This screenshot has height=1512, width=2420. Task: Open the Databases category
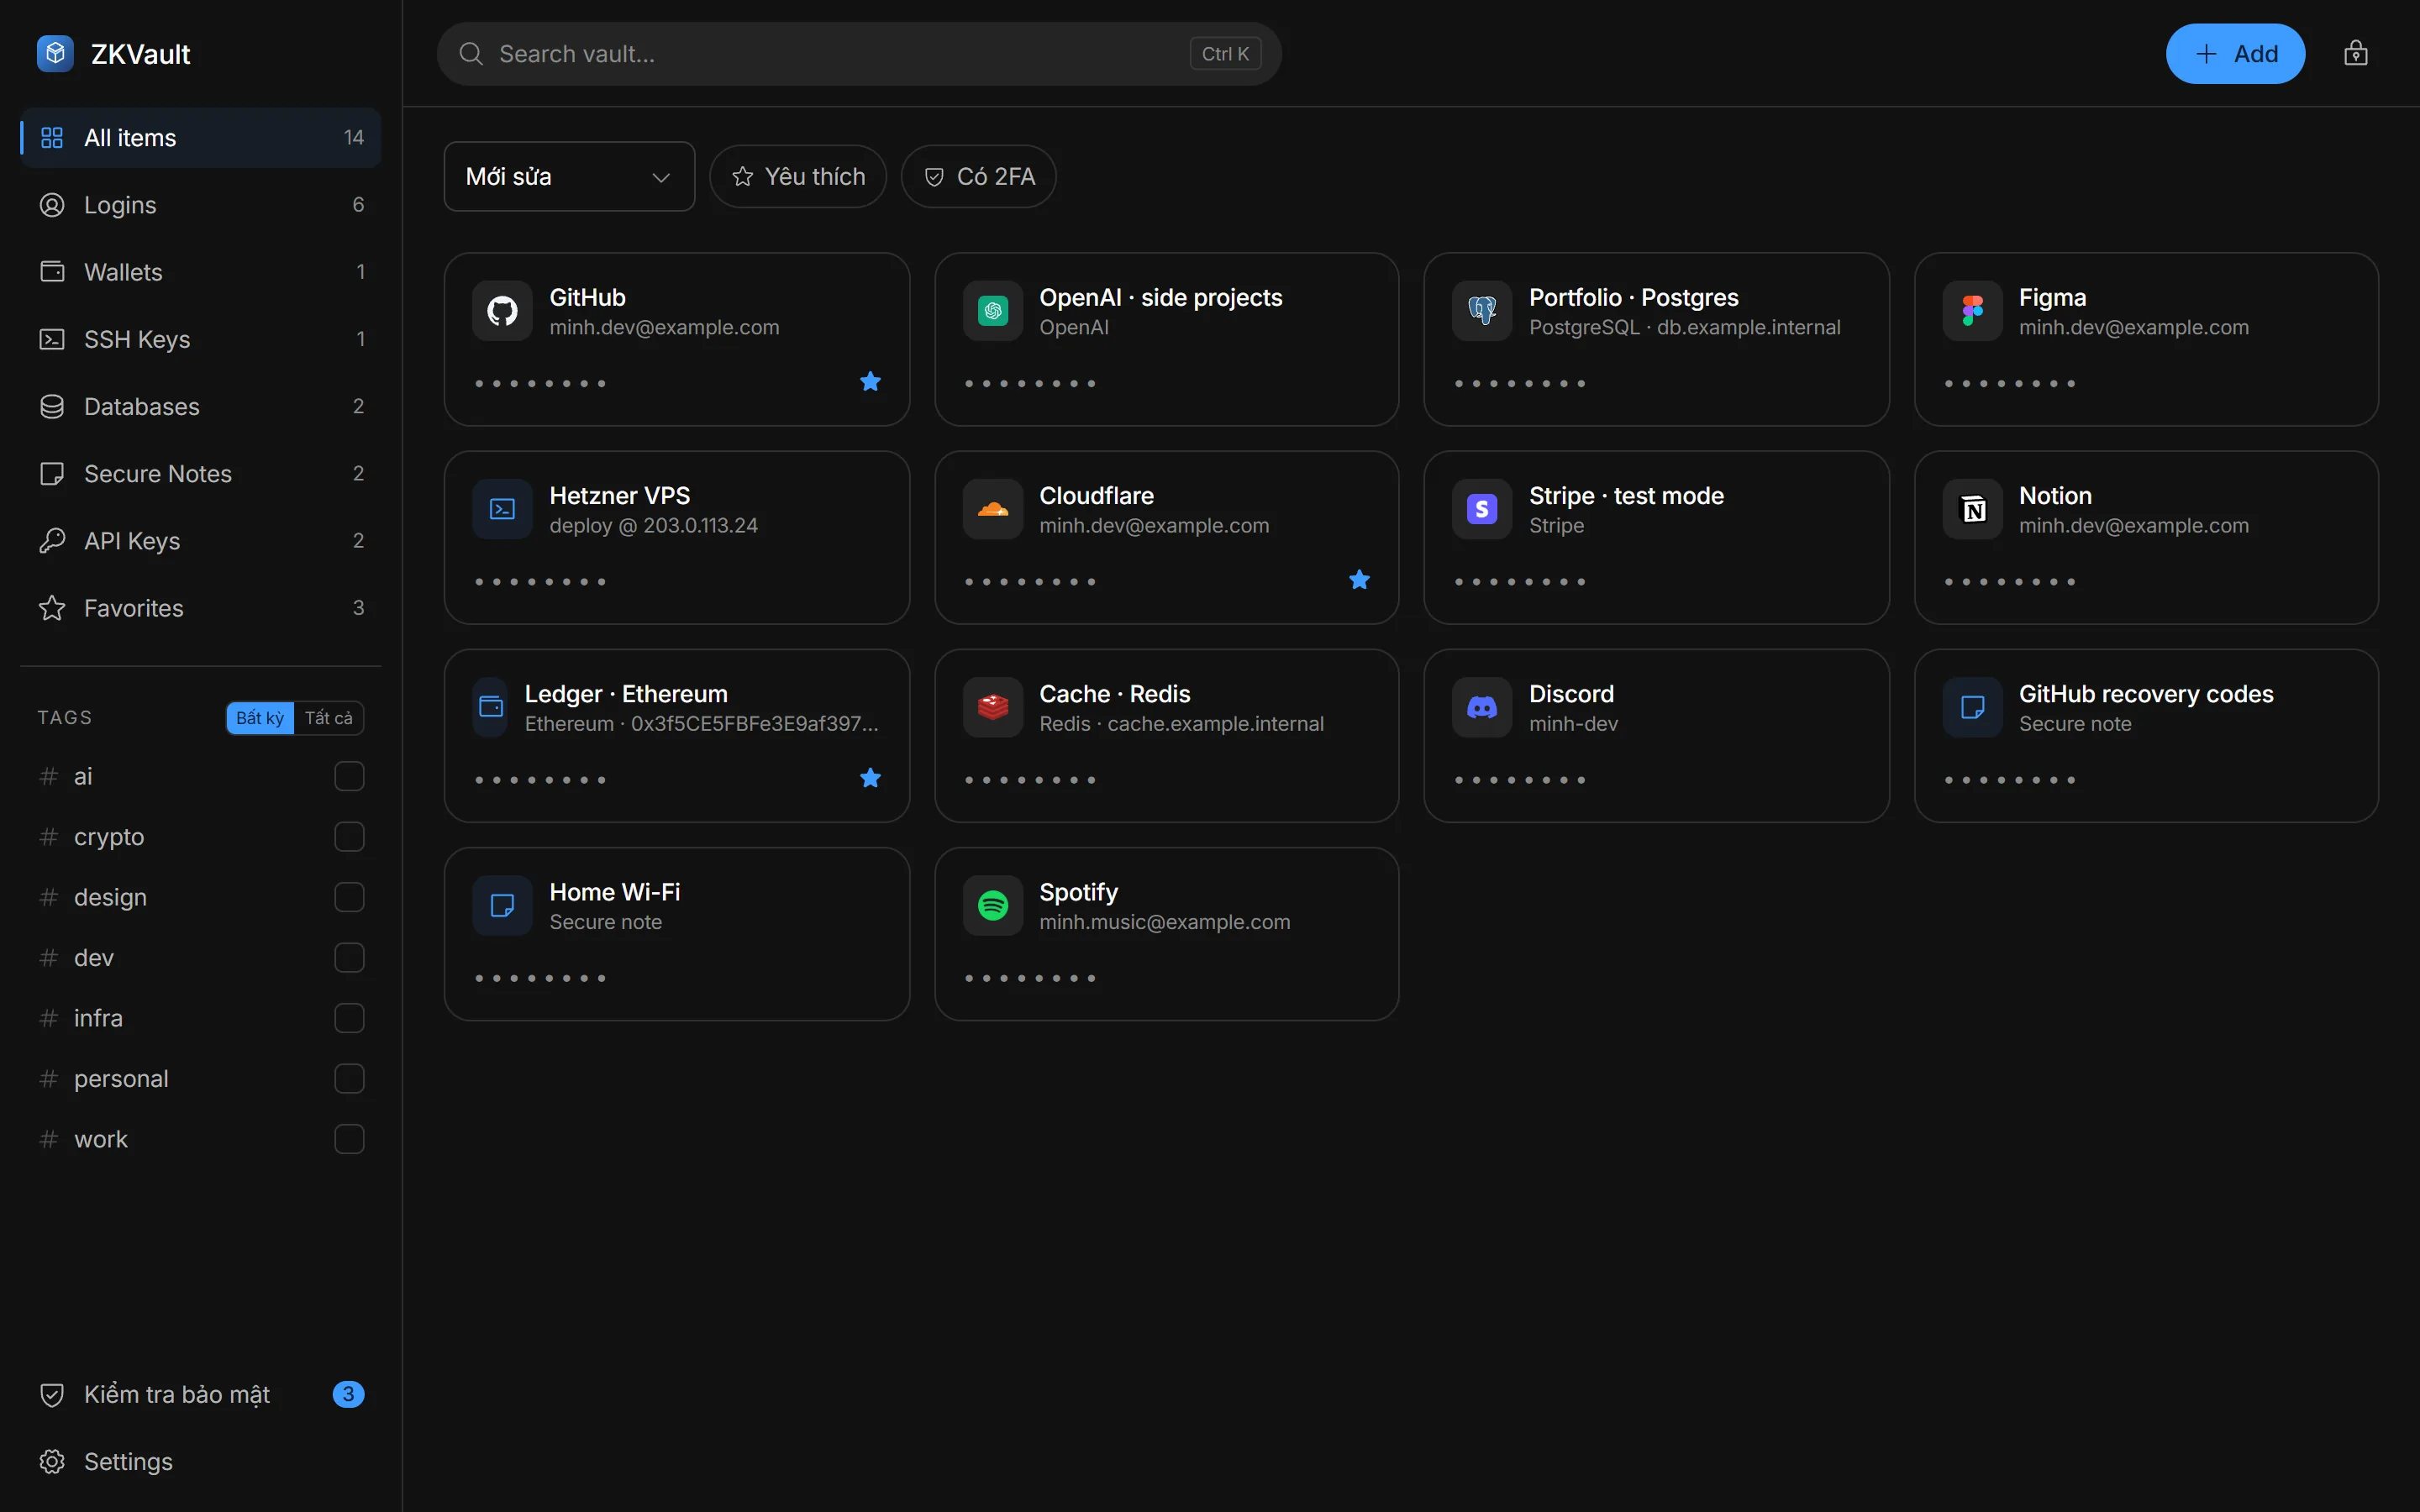click(200, 406)
